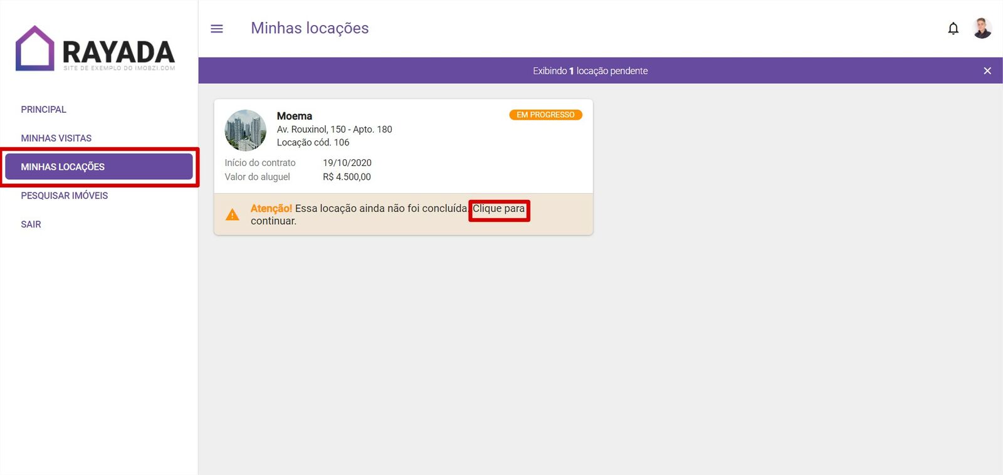The width and height of the screenshot is (1003, 475).
Task: Open Minhas Visitas in the sidebar
Action: 56,138
